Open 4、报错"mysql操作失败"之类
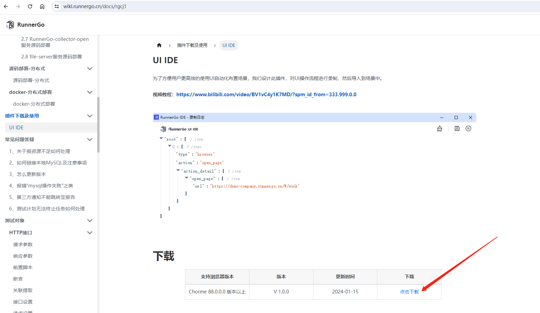 (x=41, y=186)
